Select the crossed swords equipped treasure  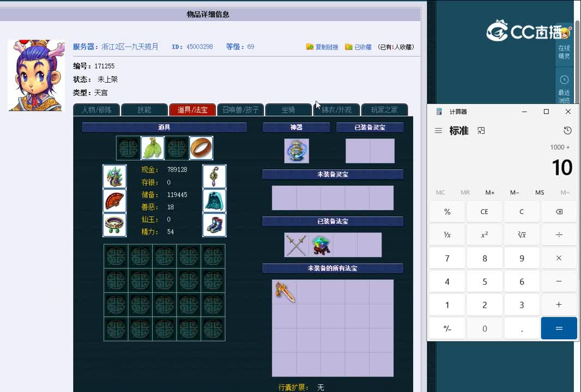pyautogui.click(x=296, y=244)
